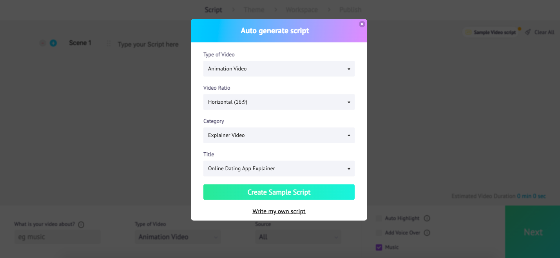Grab the Scene 1 drag handle icon
The width and height of the screenshot is (560, 258).
click(109, 44)
